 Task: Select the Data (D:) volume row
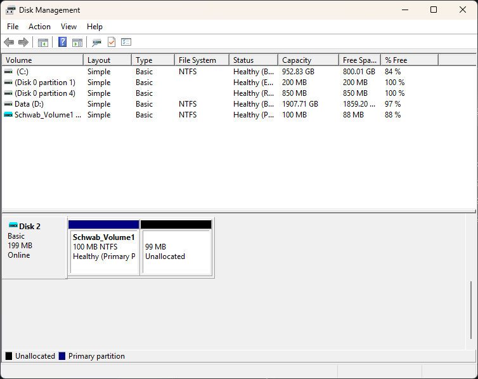tap(239, 104)
